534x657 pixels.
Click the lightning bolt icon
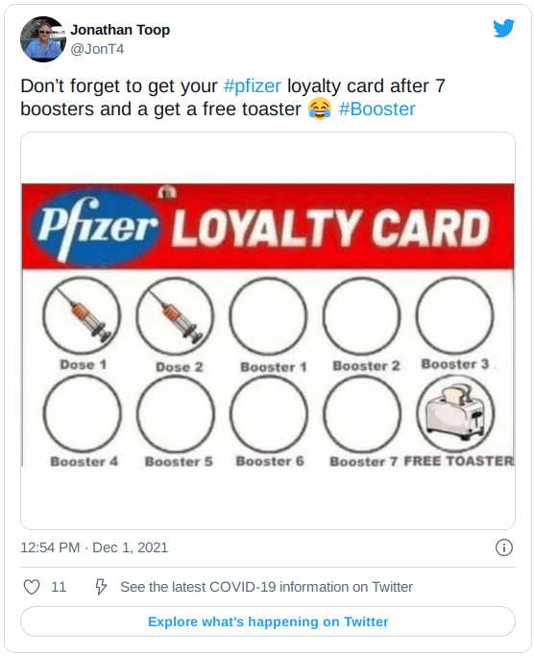(x=101, y=587)
